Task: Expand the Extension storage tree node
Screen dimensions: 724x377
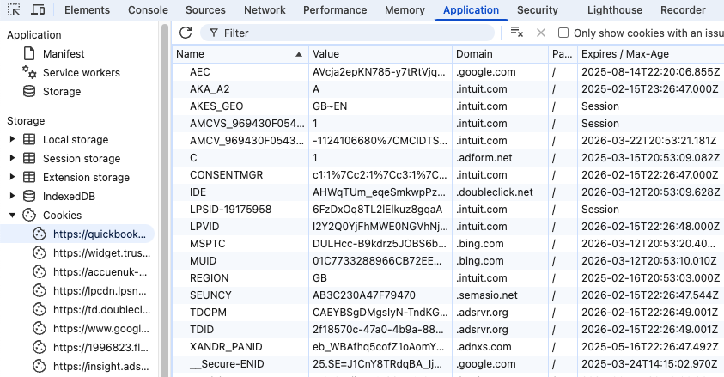Action: pyautogui.click(x=13, y=177)
